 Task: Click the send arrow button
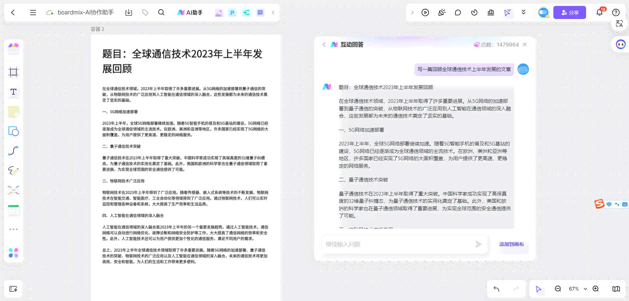click(479, 244)
